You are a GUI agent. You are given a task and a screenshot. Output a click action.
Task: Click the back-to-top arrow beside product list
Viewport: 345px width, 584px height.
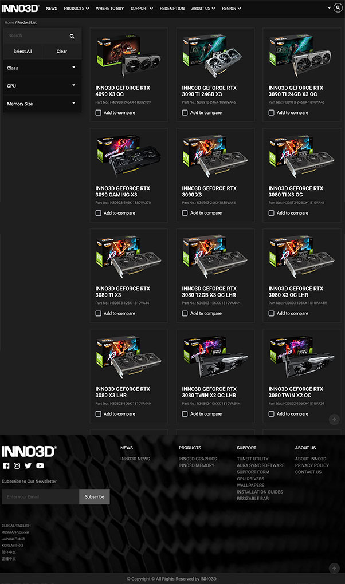pos(334,419)
